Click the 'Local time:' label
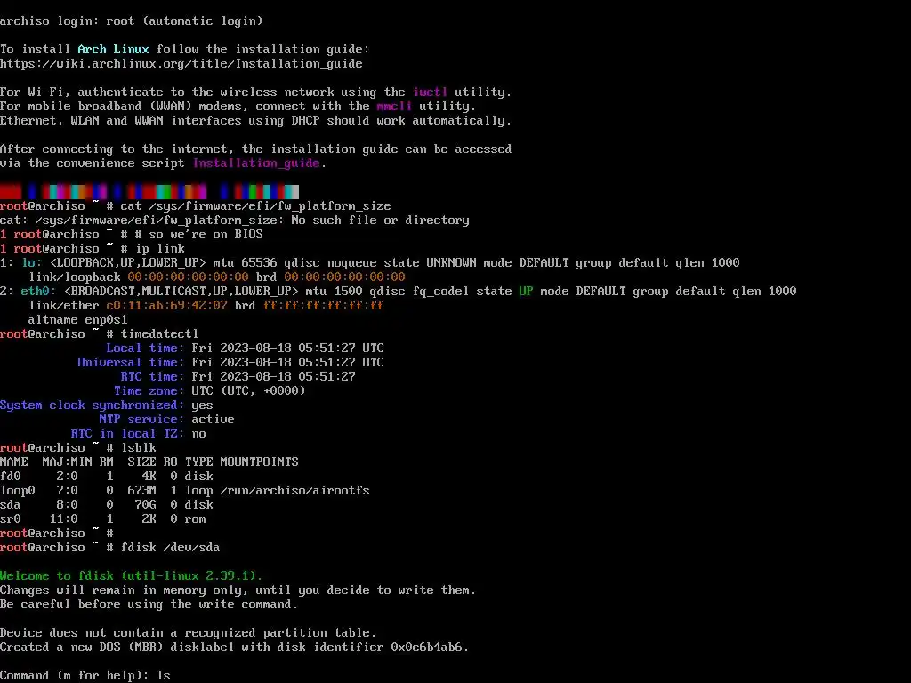911x683 pixels. (145, 349)
